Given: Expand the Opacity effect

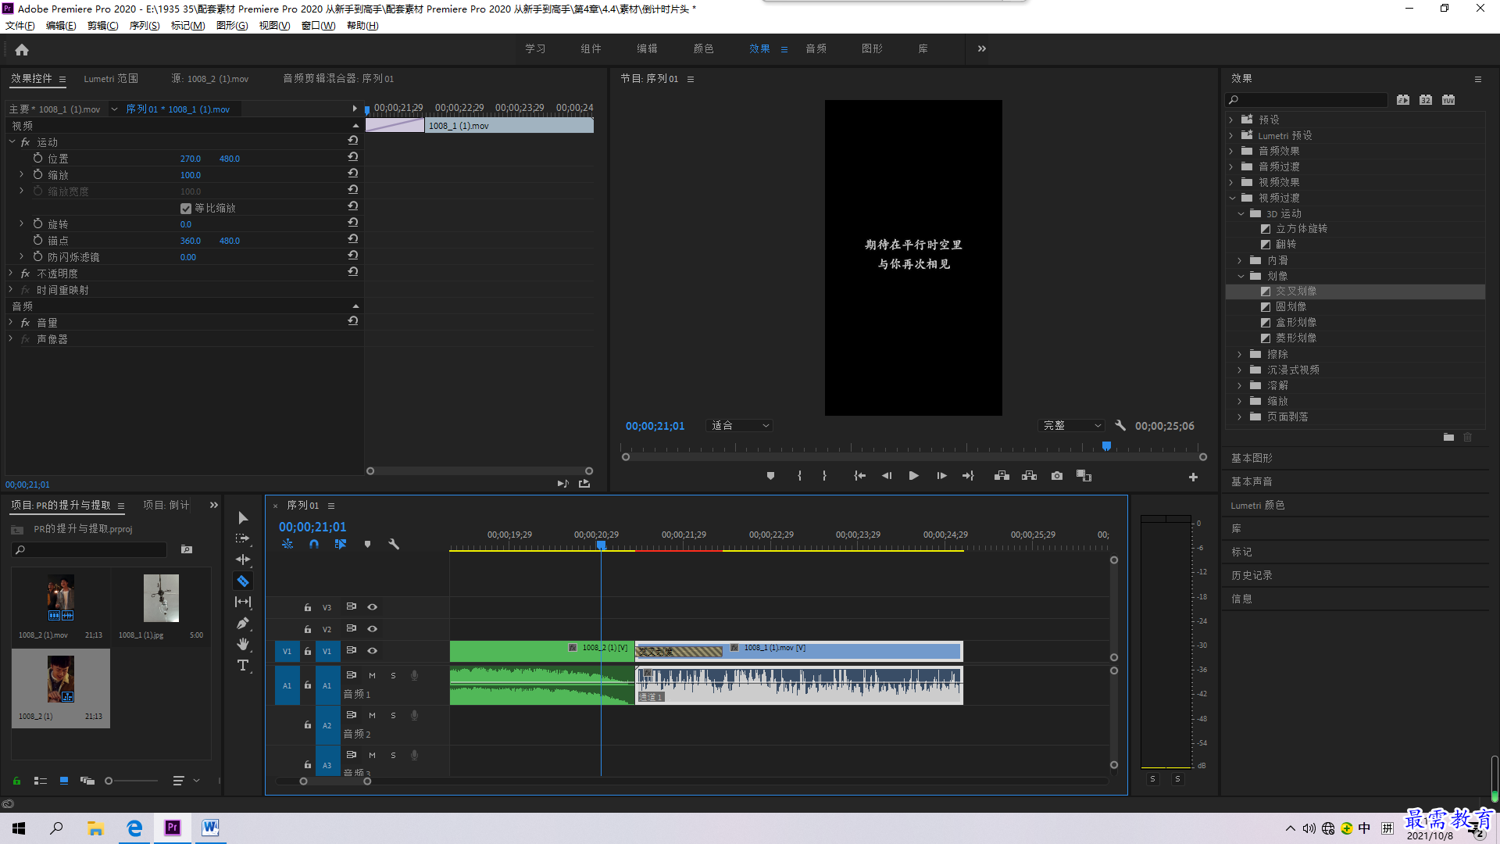Looking at the screenshot, I should (x=11, y=274).
